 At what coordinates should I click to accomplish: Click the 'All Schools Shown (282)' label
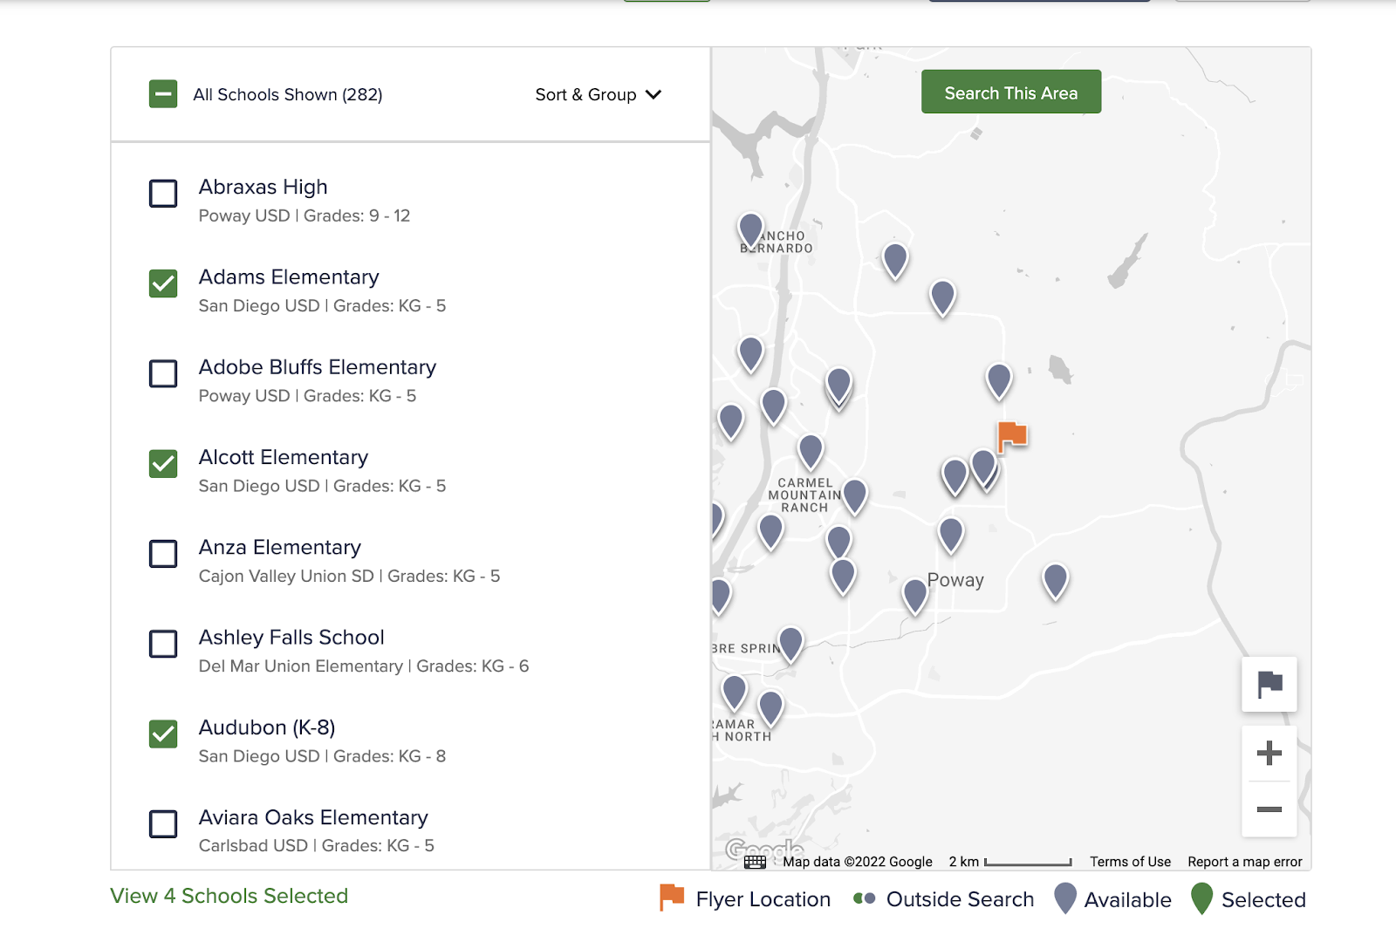tap(288, 94)
